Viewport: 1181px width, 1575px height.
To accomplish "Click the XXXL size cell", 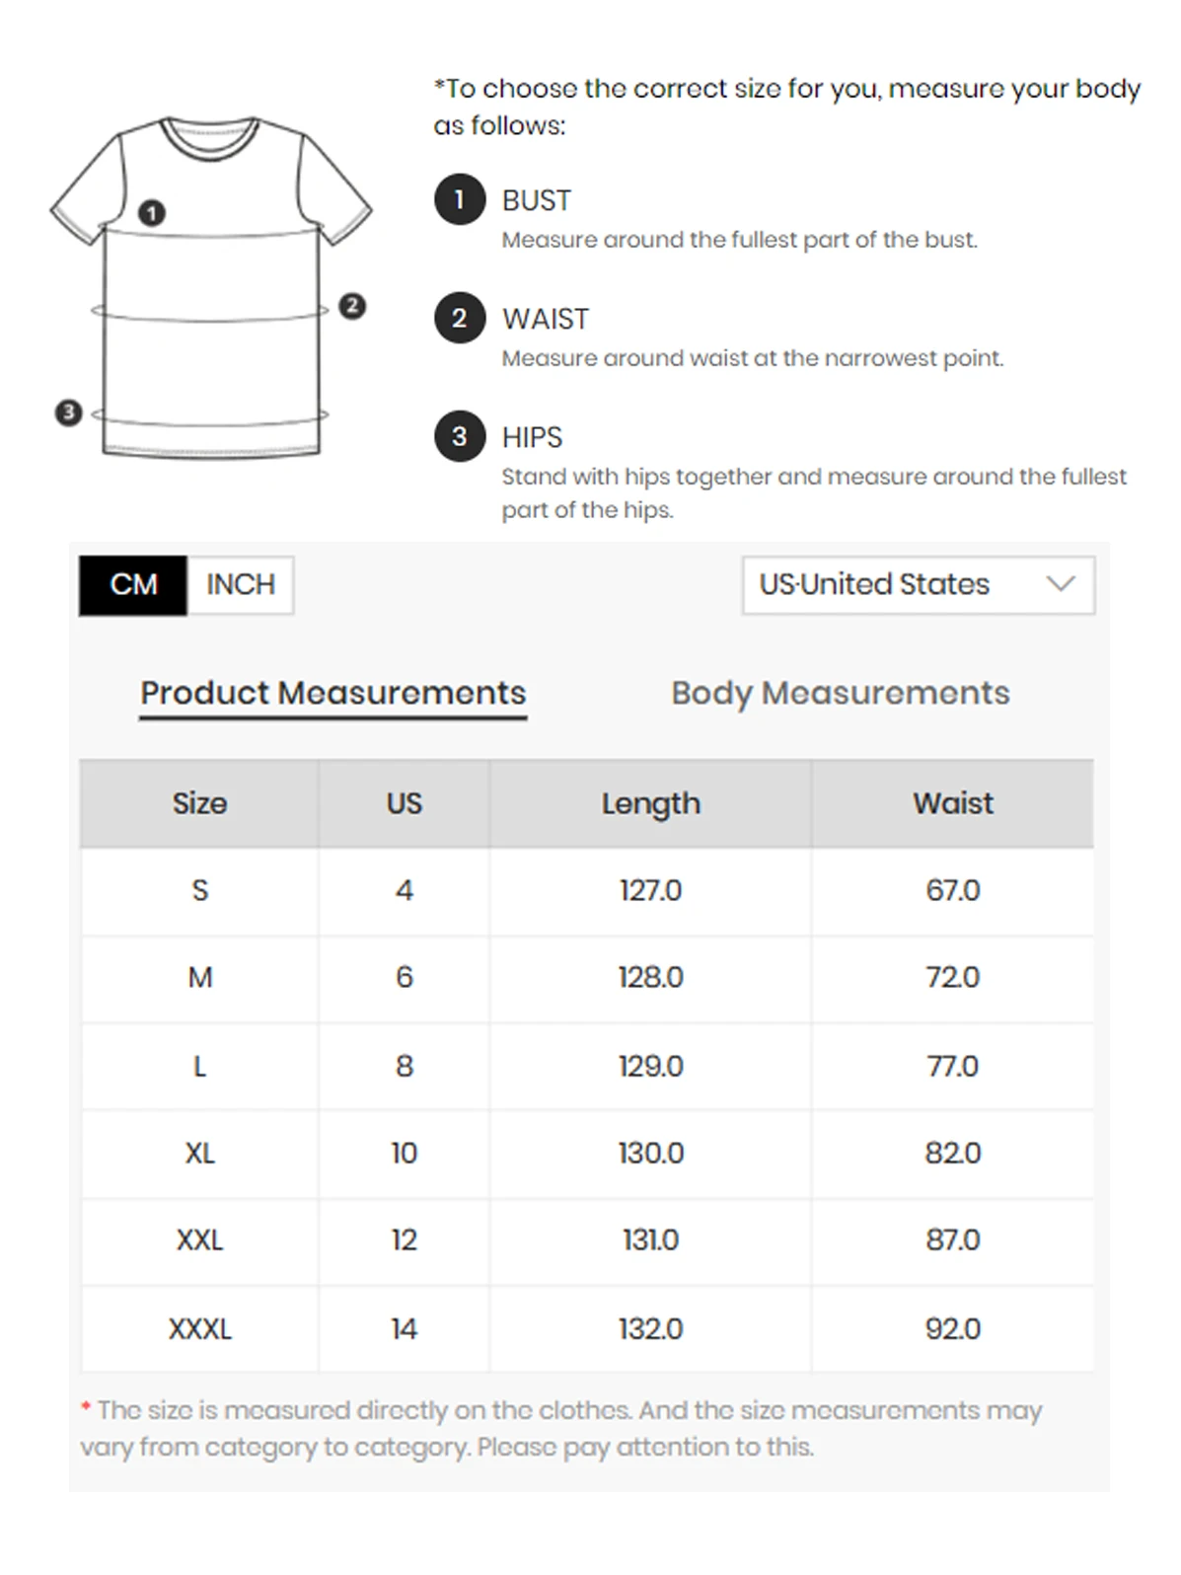I will coord(199,1328).
